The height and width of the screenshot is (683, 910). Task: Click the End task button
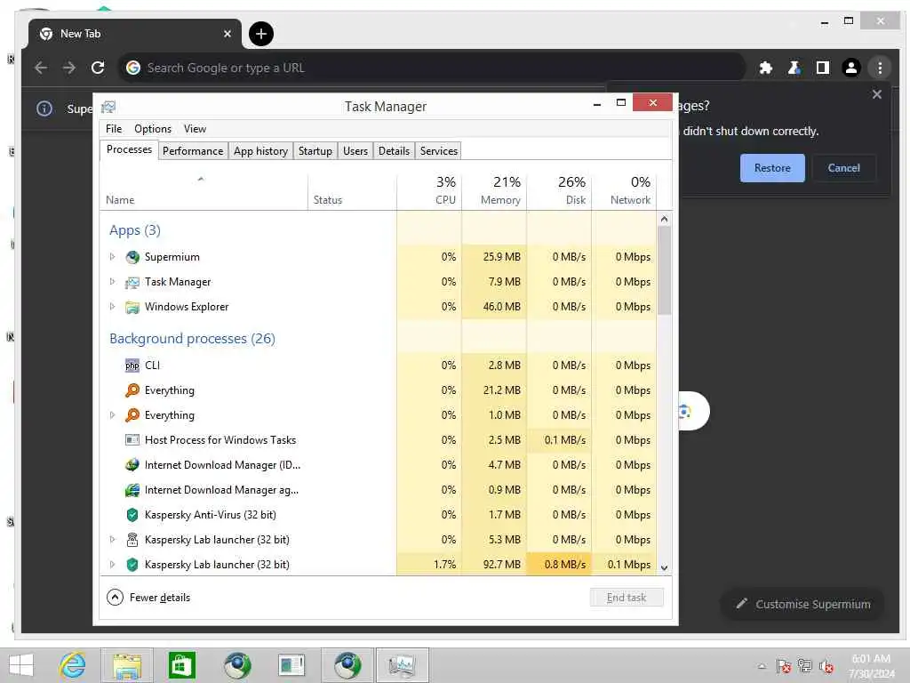(627, 598)
